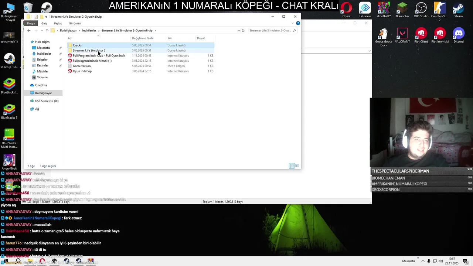Screen dimensions: 473x266
Task: Open the quick access toolbar customize dropdown
Action: click(x=46, y=17)
